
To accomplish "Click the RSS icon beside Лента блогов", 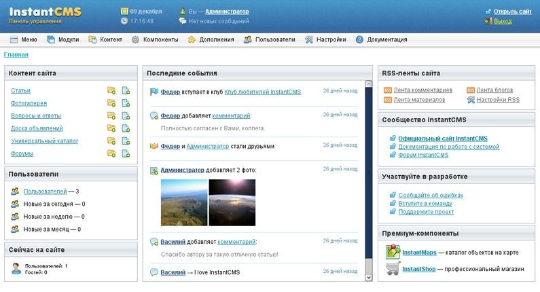I will (471, 90).
